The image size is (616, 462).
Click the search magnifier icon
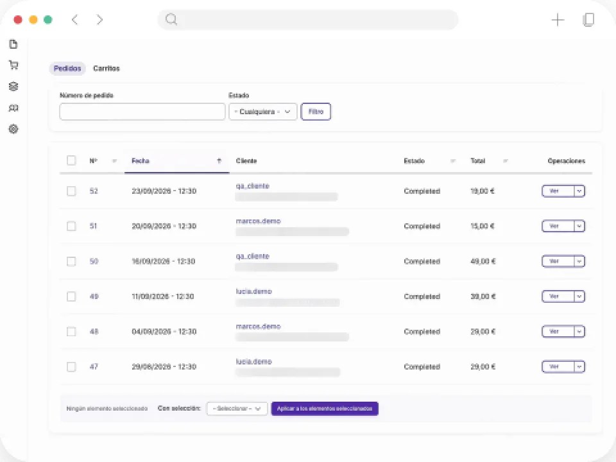point(171,19)
